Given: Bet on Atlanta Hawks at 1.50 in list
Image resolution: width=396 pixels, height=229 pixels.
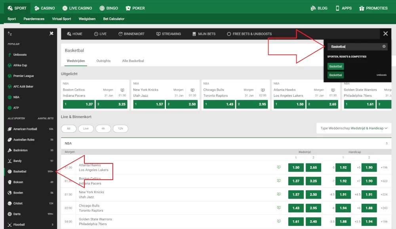Looking at the screenshot, I should [296, 167].
